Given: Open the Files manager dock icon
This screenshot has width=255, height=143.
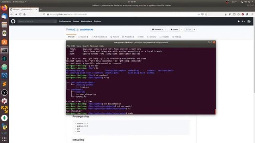Looking at the screenshot, I should click(x=4, y=25).
